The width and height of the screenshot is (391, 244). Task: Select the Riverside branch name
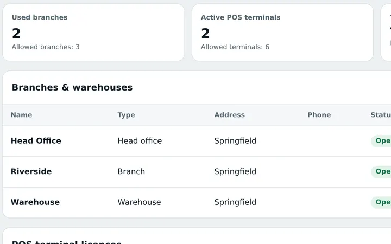31,171
